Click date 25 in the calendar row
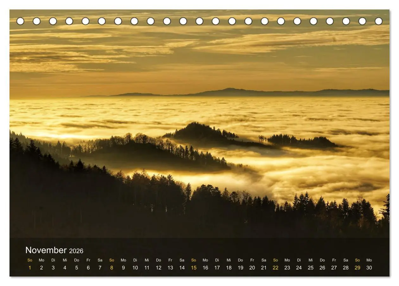The height and width of the screenshot is (286, 399). 311,268
